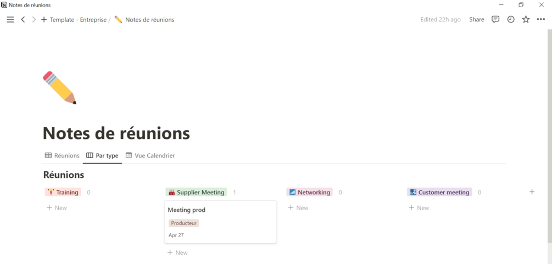Add a new group with plus icon
552x264 pixels.
coord(532,192)
